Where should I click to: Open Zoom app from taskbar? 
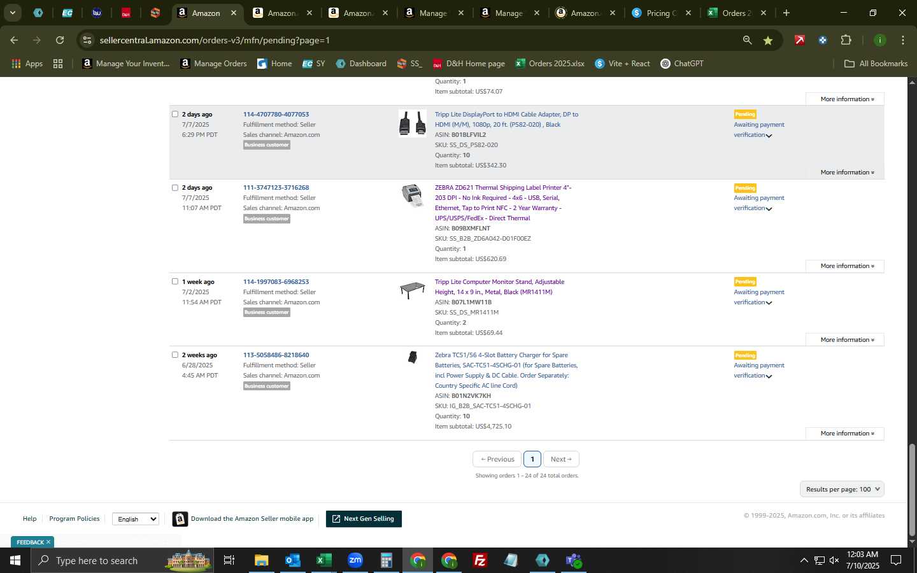click(355, 560)
